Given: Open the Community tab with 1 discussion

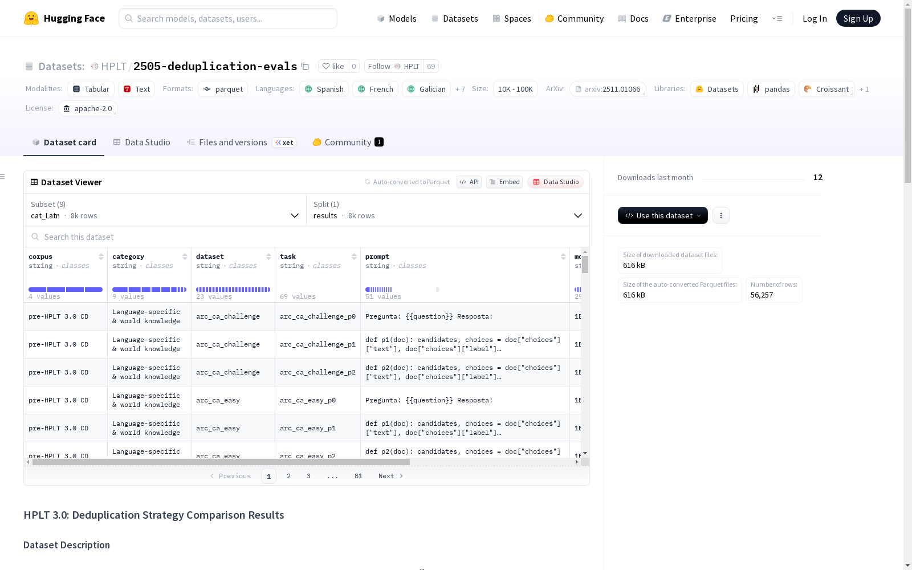Looking at the screenshot, I should tap(348, 142).
